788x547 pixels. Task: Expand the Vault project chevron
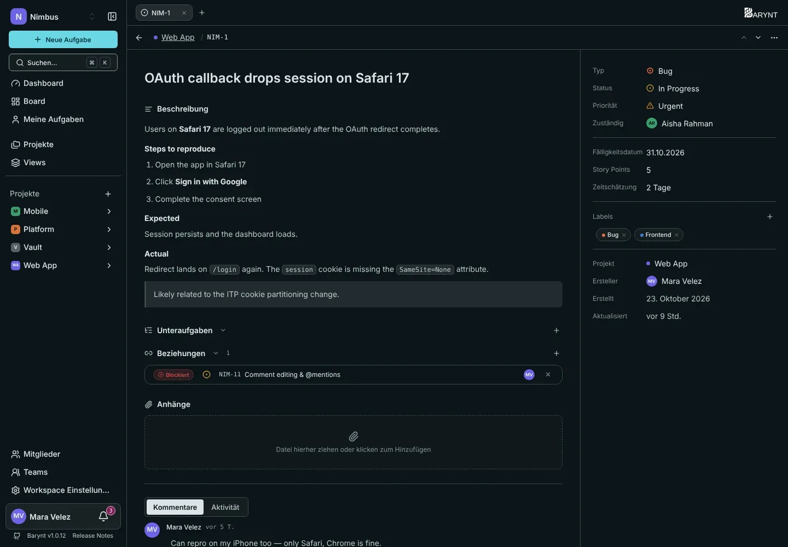[109, 247]
